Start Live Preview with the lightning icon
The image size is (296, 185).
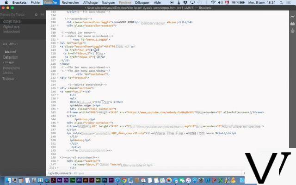[x=292, y=17]
